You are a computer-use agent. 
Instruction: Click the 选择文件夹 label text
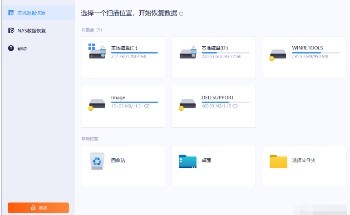(304, 161)
